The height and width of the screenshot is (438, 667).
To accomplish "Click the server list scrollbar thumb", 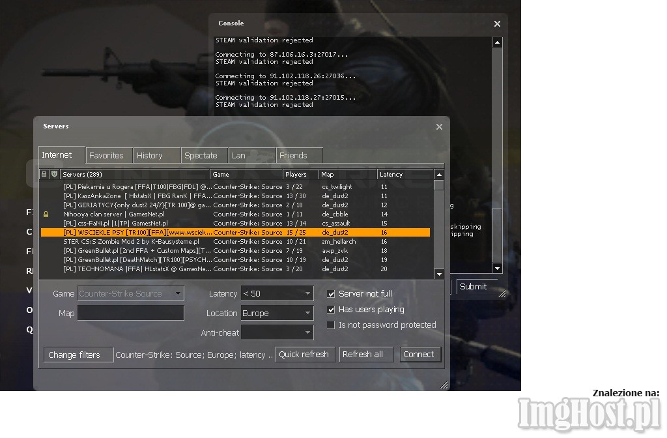I will point(439,185).
